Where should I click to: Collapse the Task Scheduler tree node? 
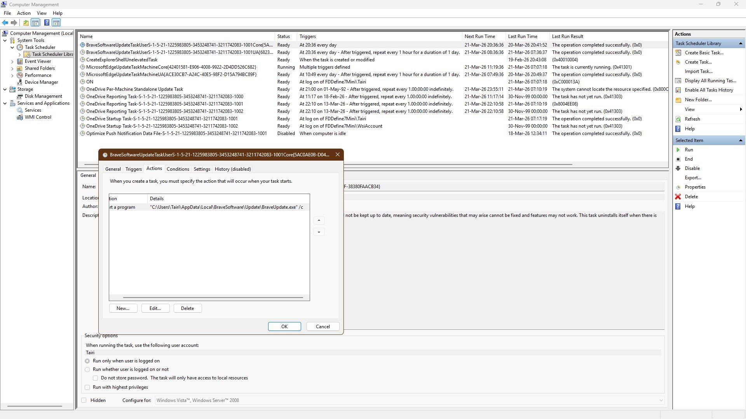[12, 47]
